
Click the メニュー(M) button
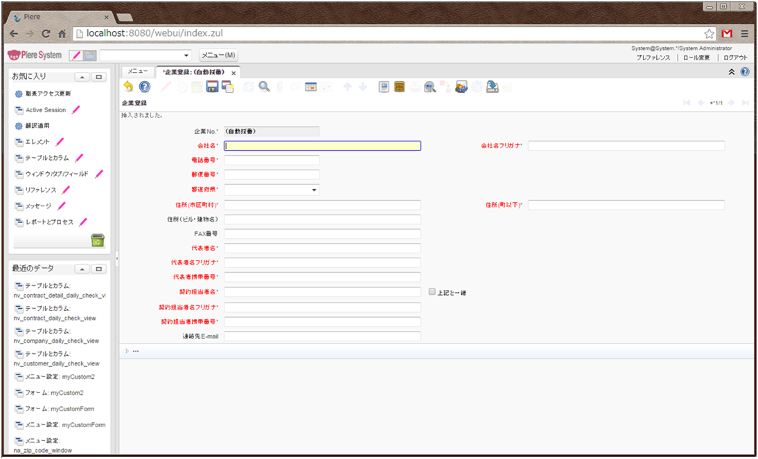(x=218, y=55)
